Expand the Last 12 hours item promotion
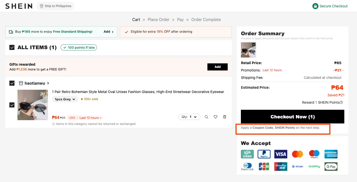357x182 pixels. point(91,118)
